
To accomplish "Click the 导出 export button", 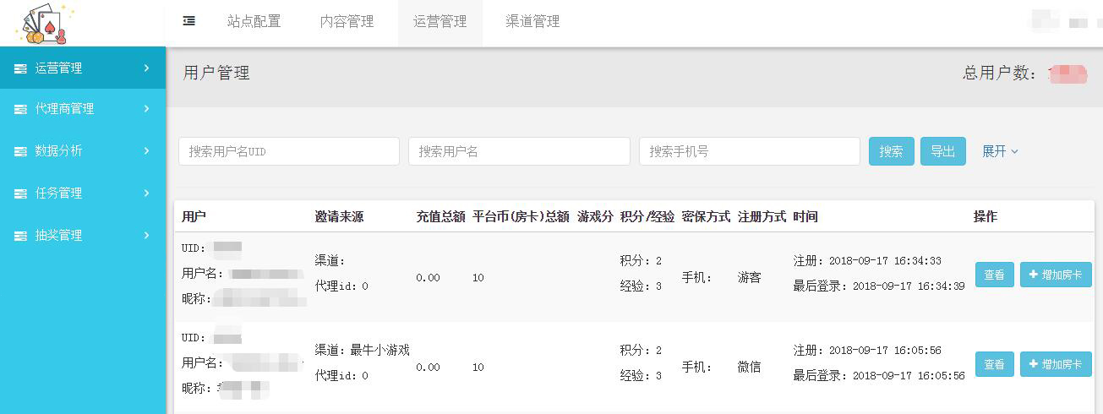I will click(942, 151).
